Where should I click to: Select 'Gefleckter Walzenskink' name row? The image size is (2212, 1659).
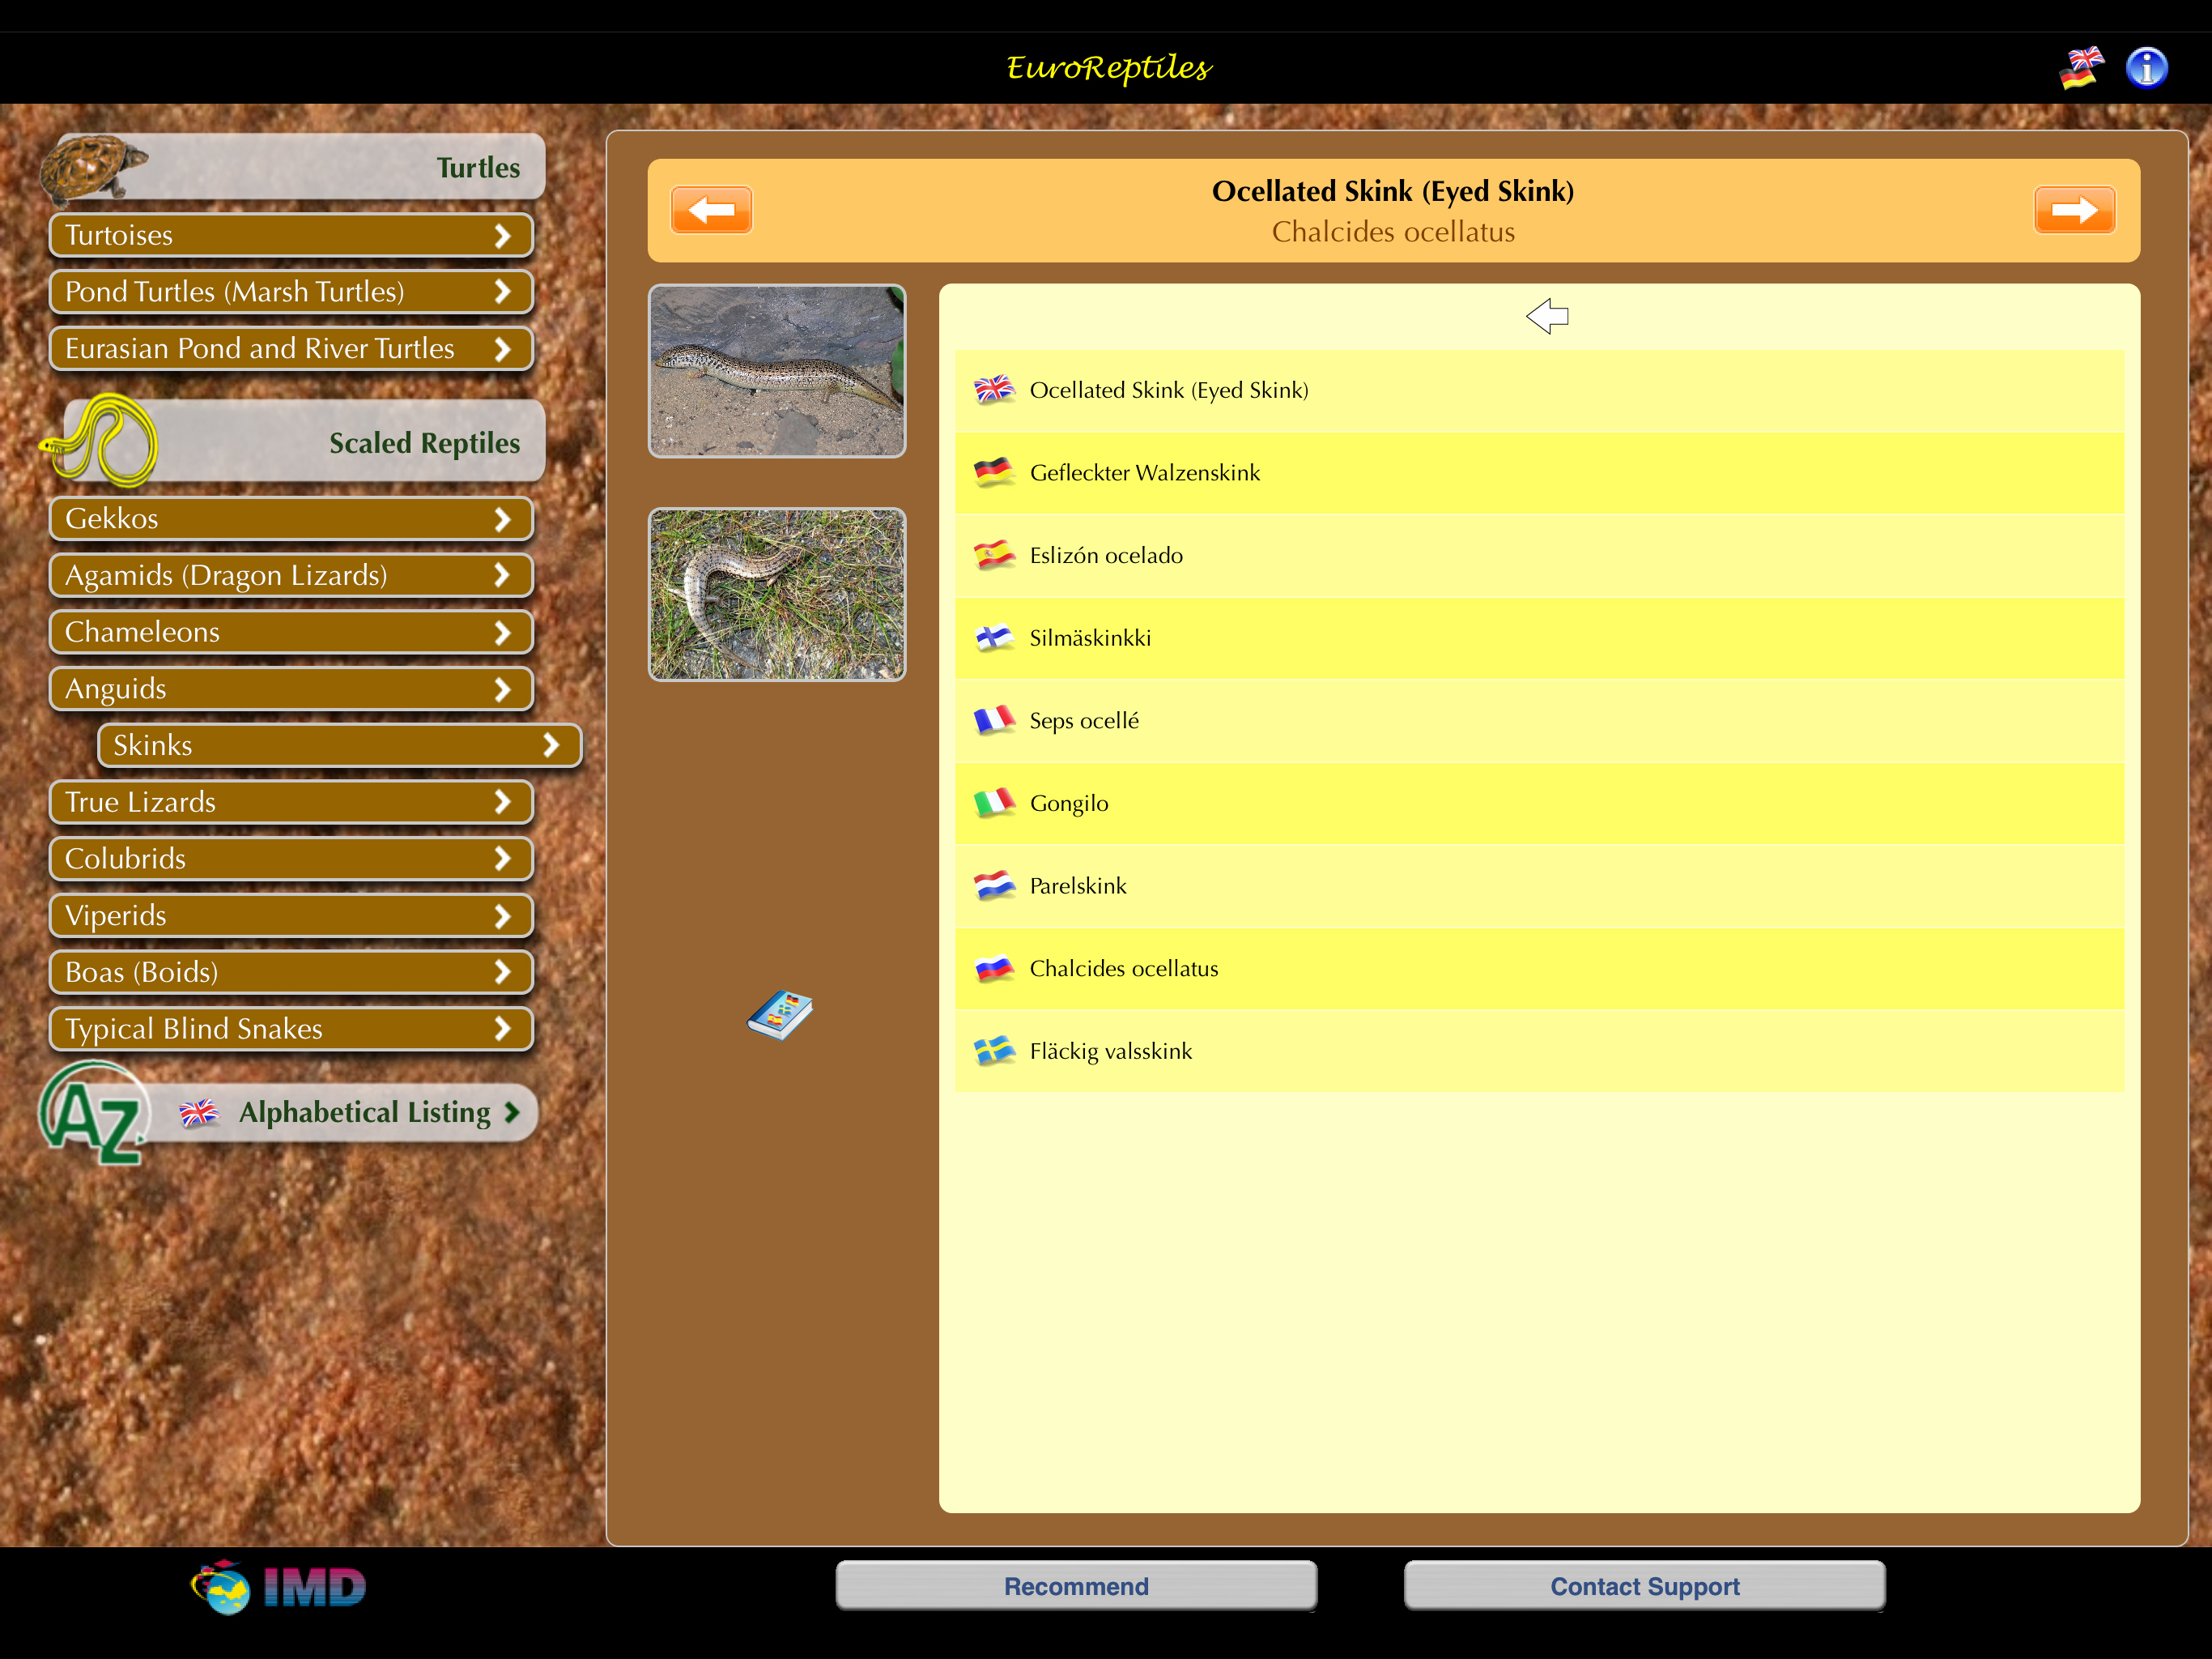click(1539, 472)
